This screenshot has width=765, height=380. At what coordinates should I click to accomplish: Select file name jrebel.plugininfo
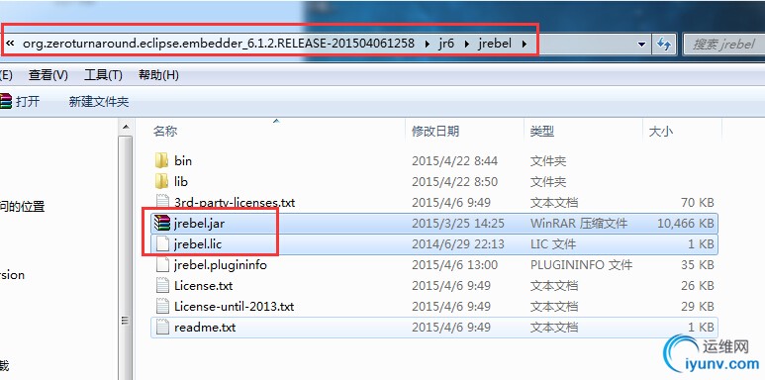pyautogui.click(x=221, y=265)
